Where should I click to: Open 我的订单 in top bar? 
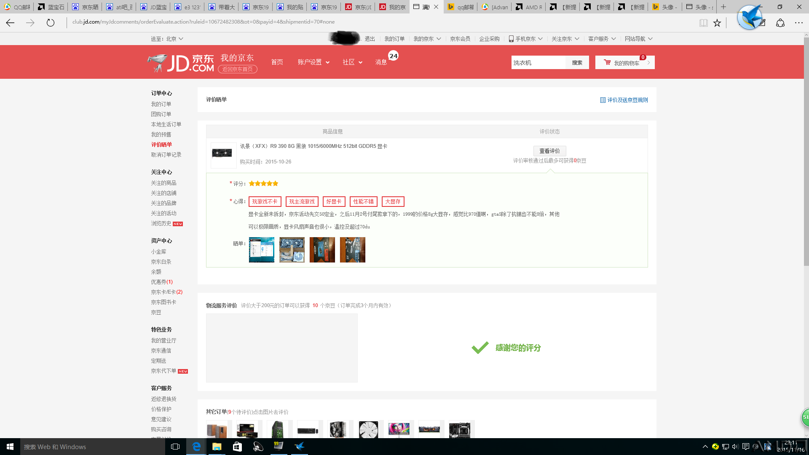[394, 39]
